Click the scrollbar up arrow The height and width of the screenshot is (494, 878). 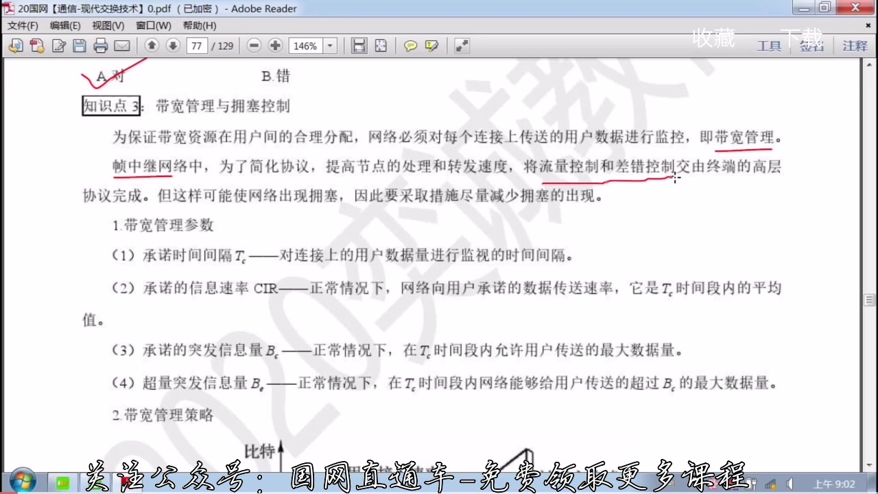[870, 65]
